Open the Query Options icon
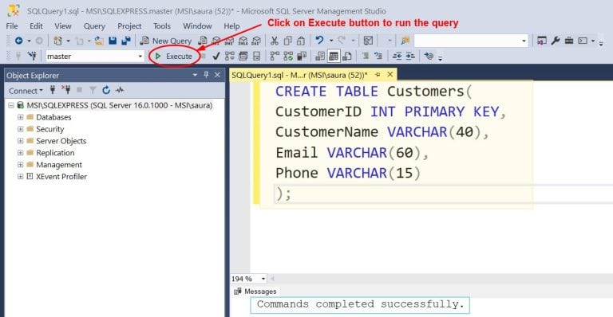 [243, 56]
